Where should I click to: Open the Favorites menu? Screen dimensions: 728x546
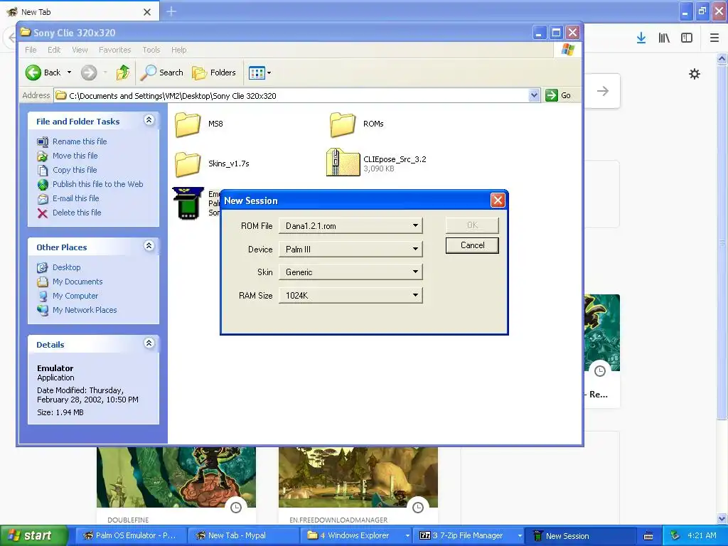click(x=114, y=50)
